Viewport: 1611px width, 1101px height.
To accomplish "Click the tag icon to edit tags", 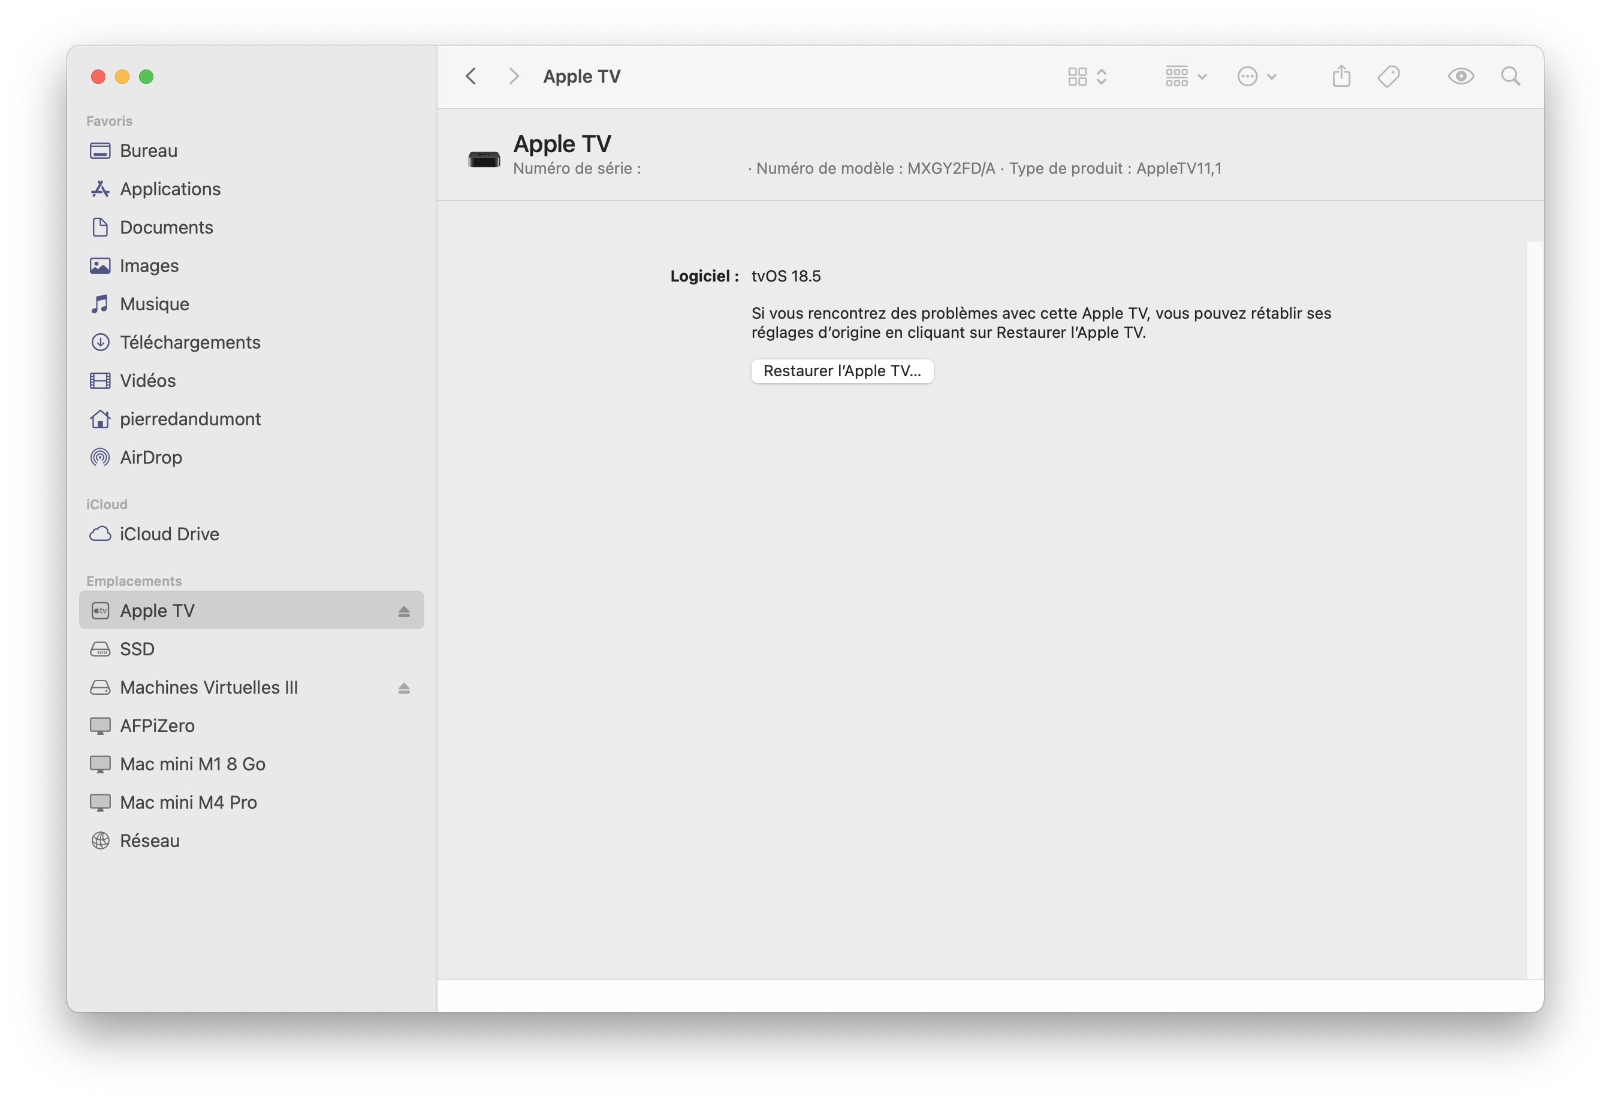I will [1389, 76].
